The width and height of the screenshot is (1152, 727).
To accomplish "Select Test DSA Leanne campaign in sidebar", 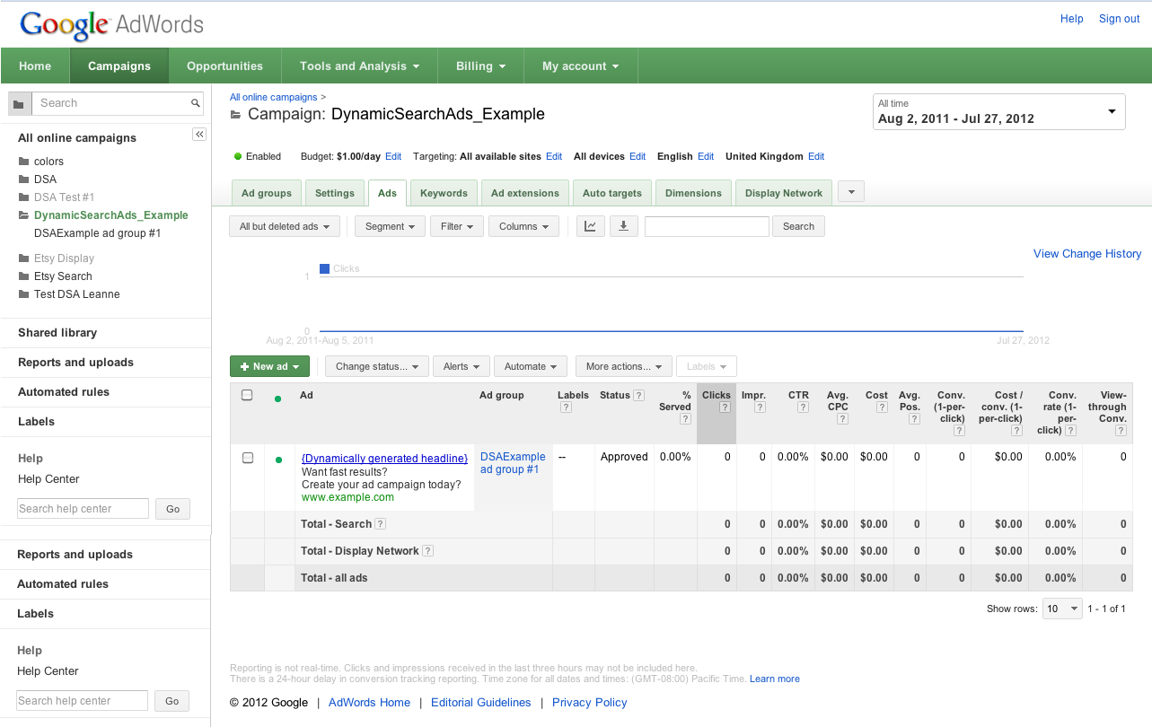I will click(x=76, y=294).
